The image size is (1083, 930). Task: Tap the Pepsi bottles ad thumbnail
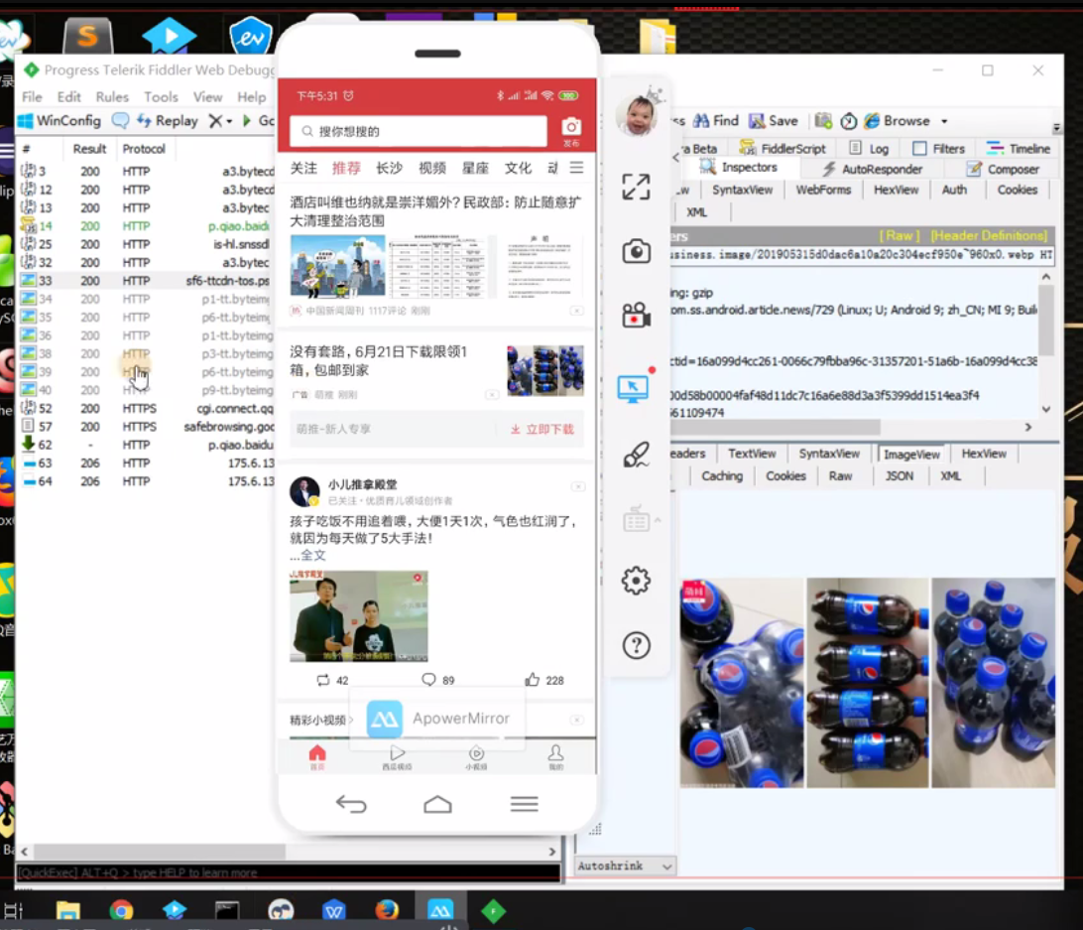544,370
